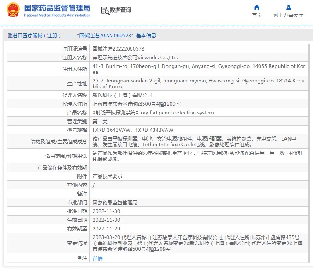Select FXRD 3643VAW、FXRD 4343VAW model value
313x269 pixels.
(x=133, y=130)
